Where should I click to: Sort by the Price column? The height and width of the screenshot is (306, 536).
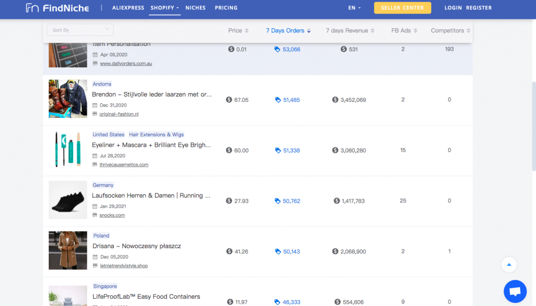[238, 31]
